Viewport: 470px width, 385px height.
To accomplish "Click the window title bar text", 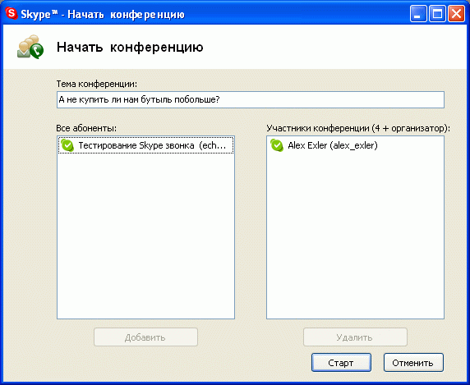I will pos(103,15).
